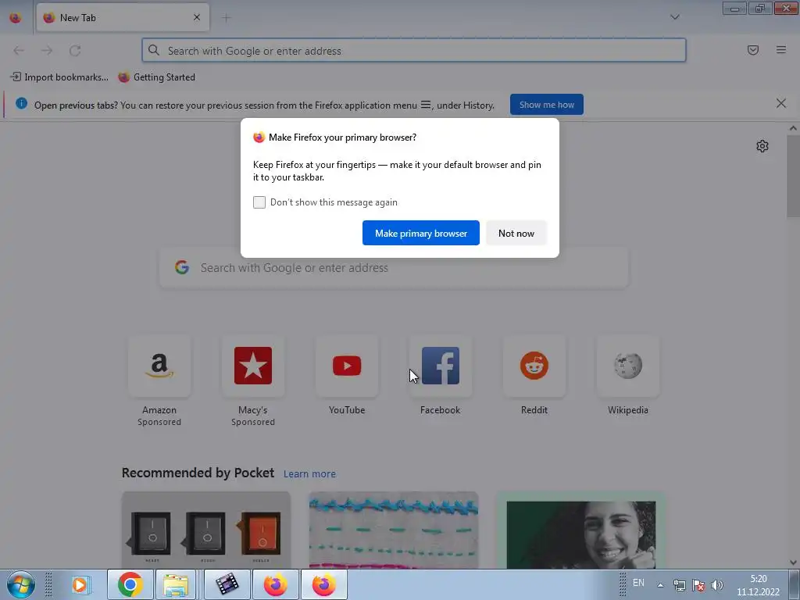The height and width of the screenshot is (600, 800).
Task: Click the Forward navigation arrow
Action: tap(47, 51)
